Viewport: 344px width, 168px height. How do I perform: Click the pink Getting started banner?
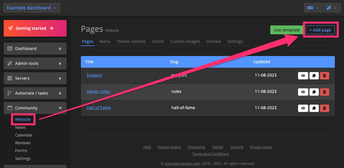(x=35, y=28)
